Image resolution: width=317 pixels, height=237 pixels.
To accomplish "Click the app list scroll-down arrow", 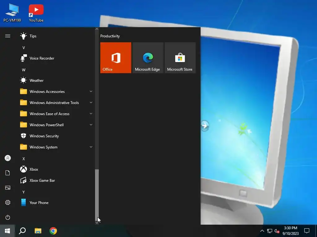I will coord(97,223).
